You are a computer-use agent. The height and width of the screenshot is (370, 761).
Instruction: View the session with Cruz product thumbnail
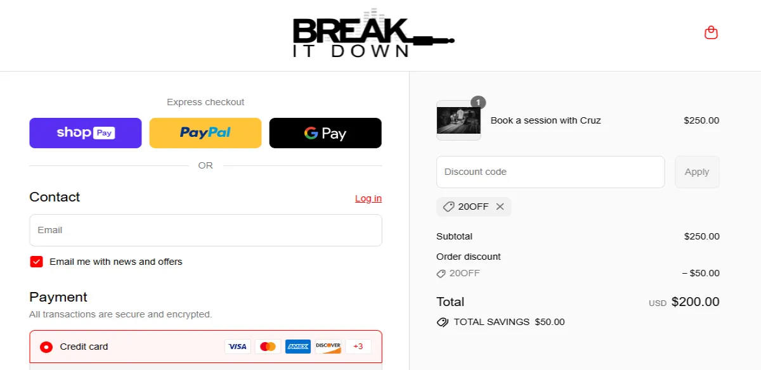(x=459, y=120)
